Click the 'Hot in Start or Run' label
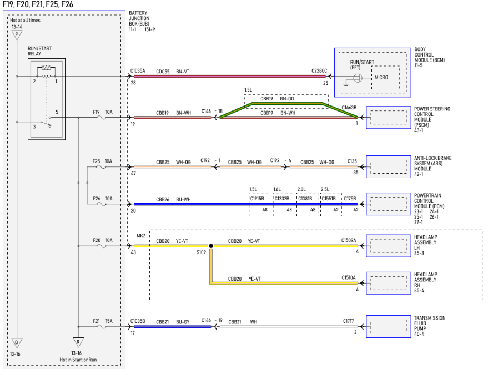 [78, 360]
